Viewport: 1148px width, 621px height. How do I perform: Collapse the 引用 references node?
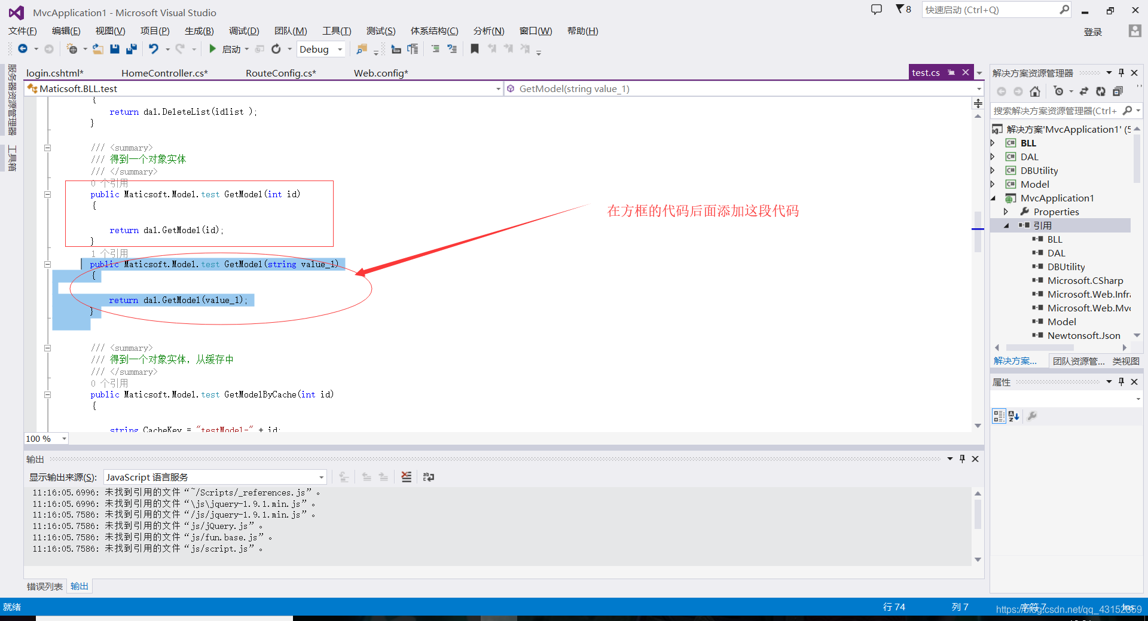tap(1006, 225)
